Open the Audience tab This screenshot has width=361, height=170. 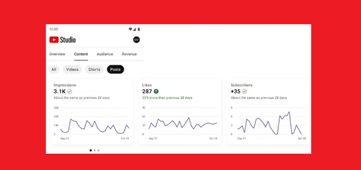pos(105,54)
